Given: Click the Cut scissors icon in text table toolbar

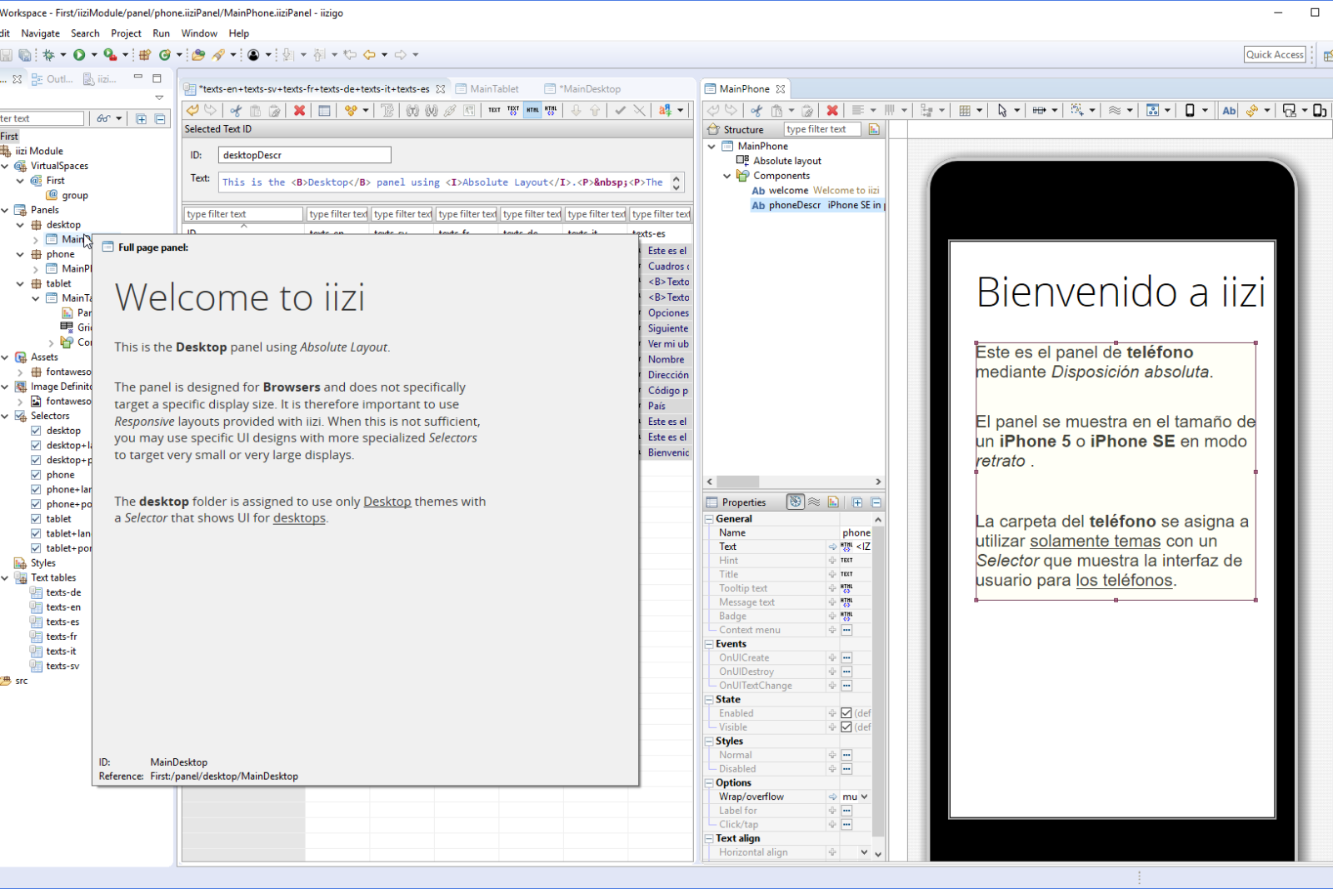Looking at the screenshot, I should 237,110.
